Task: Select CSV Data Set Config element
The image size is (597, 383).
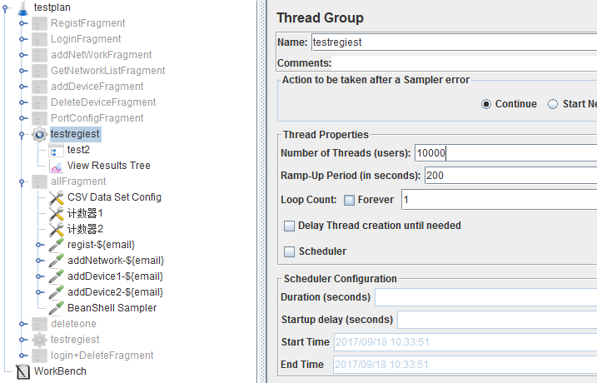Action: (114, 197)
